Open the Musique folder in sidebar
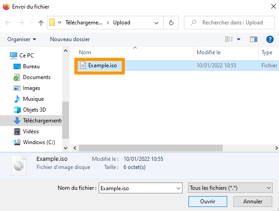This screenshot has height=211, width=279. click(33, 99)
